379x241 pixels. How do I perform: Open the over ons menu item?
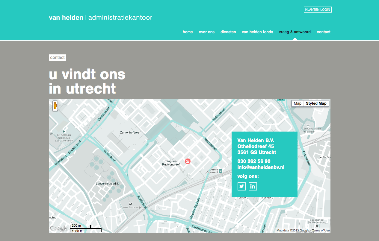coord(207,32)
